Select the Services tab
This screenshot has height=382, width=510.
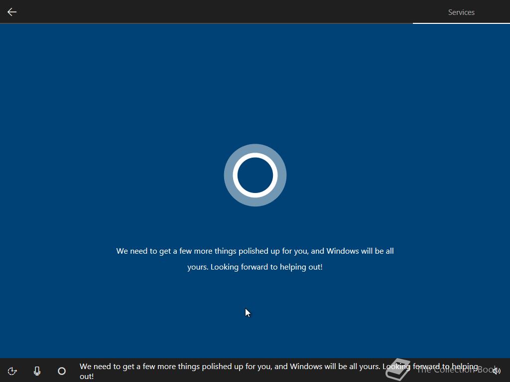coord(461,12)
